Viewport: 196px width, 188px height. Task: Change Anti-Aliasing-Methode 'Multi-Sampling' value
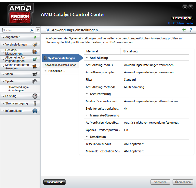click(134, 87)
